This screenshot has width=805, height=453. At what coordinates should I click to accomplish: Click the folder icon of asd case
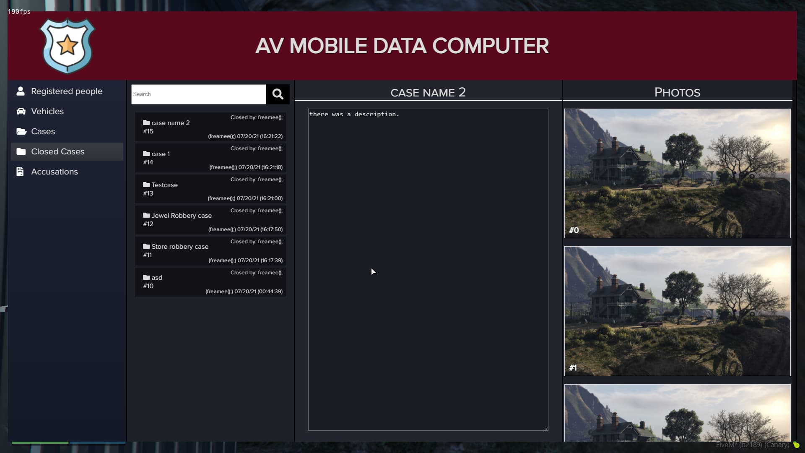pyautogui.click(x=146, y=277)
